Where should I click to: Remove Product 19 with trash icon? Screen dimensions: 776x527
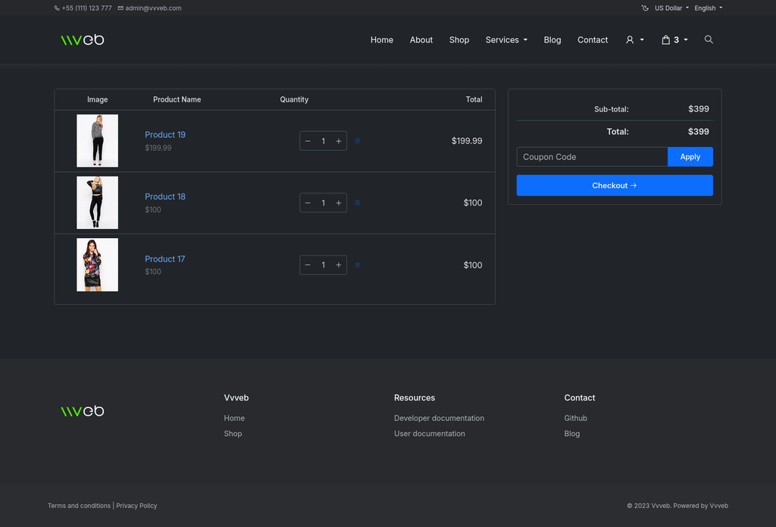point(358,141)
